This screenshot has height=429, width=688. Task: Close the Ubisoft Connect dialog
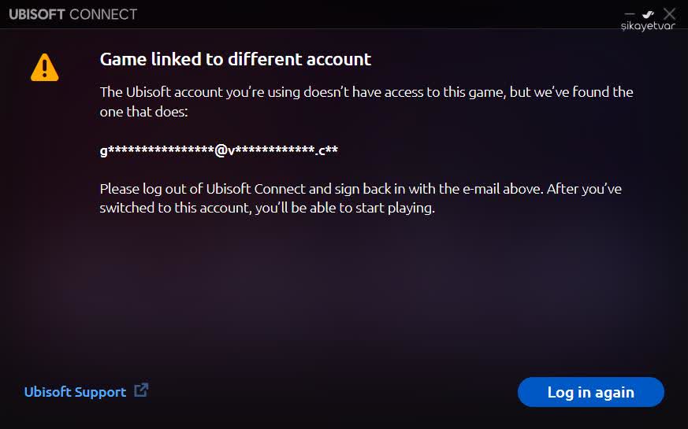[x=670, y=13]
